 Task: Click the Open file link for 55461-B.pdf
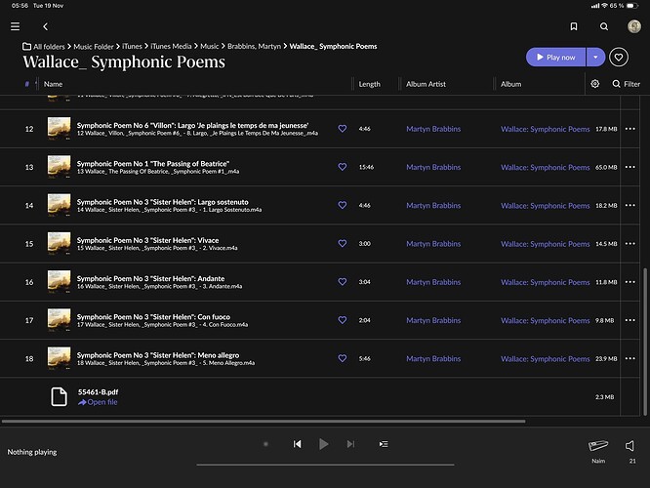click(x=98, y=402)
